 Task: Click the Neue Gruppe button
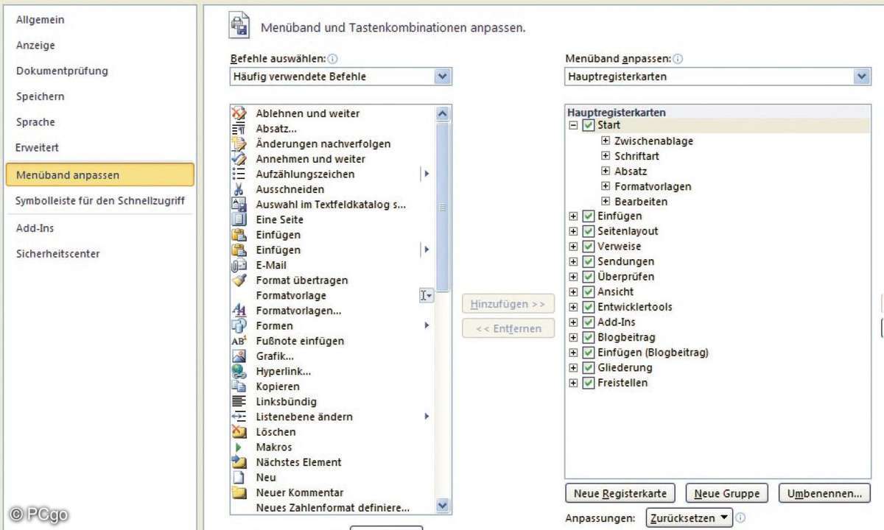727,493
